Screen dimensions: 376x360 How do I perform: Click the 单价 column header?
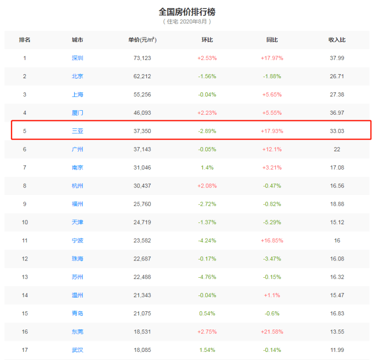pos(142,40)
